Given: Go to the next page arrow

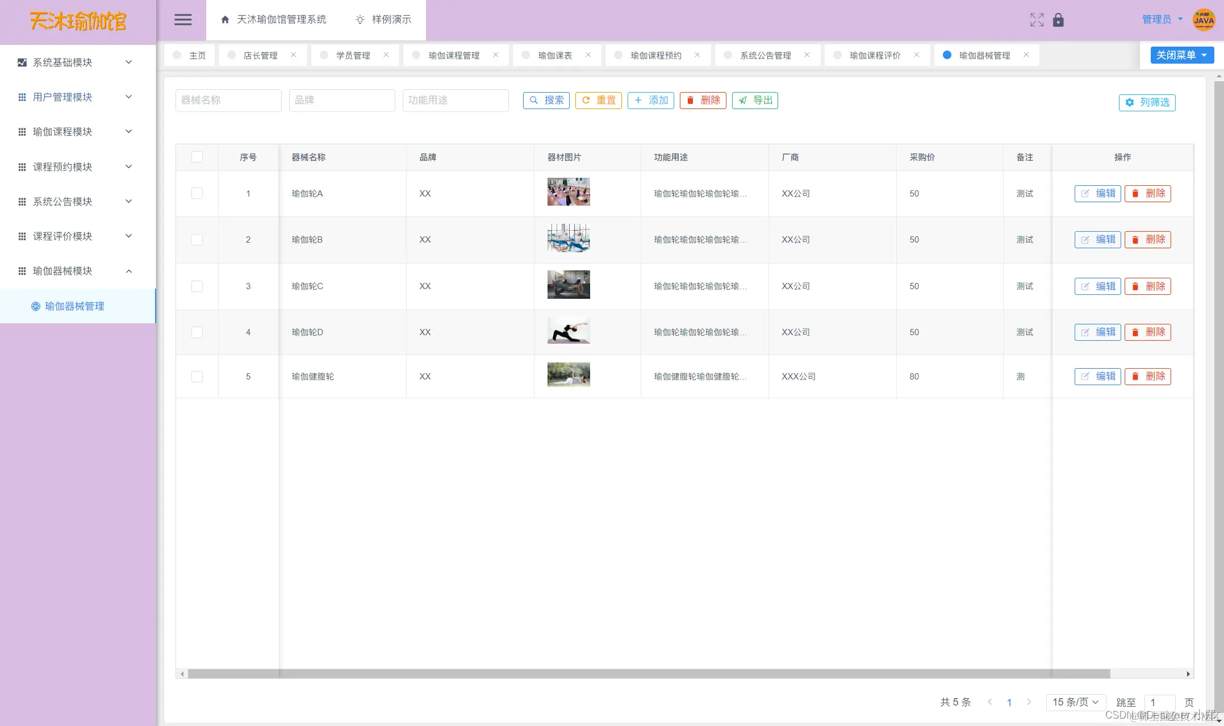Looking at the screenshot, I should [1029, 702].
